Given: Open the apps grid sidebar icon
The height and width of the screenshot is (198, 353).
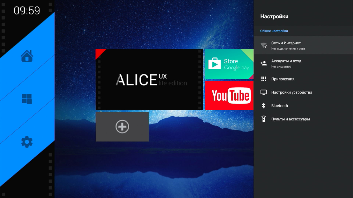Looking at the screenshot, I should [27, 99].
